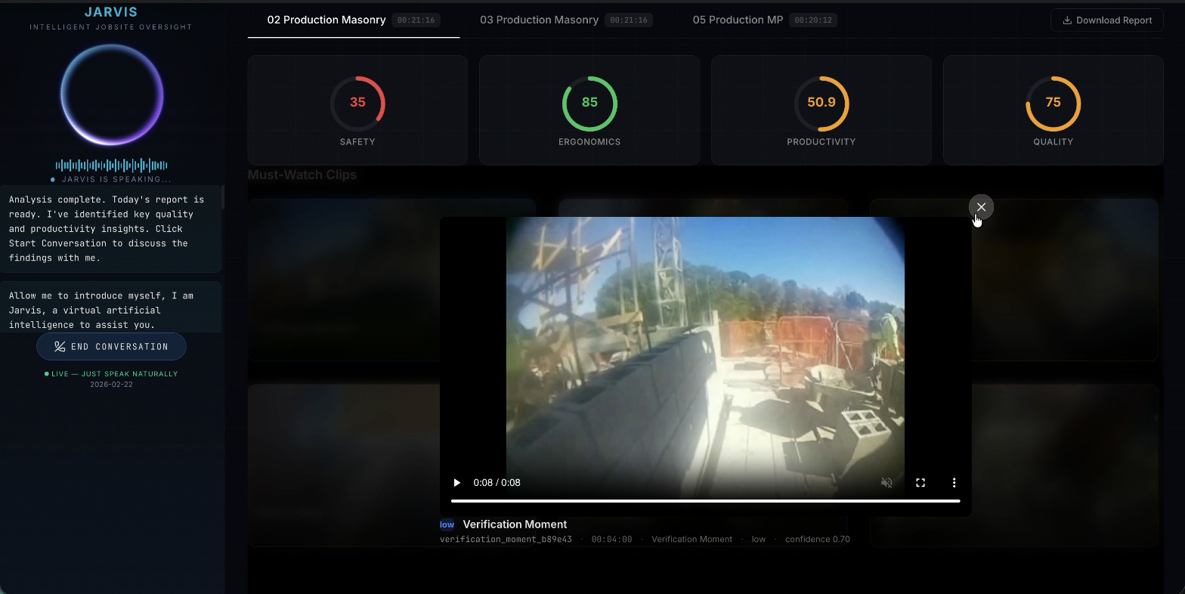
Task: Close the video clip popup
Action: 981,207
